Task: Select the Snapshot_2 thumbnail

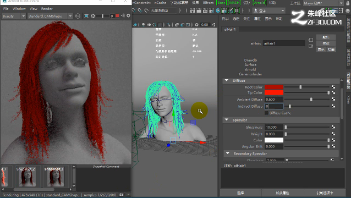Action: pyautogui.click(x=27, y=177)
